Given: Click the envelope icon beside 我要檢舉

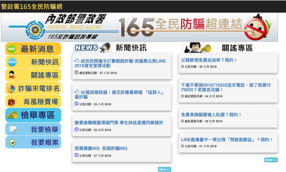Looking at the screenshot, I should coord(13,129).
